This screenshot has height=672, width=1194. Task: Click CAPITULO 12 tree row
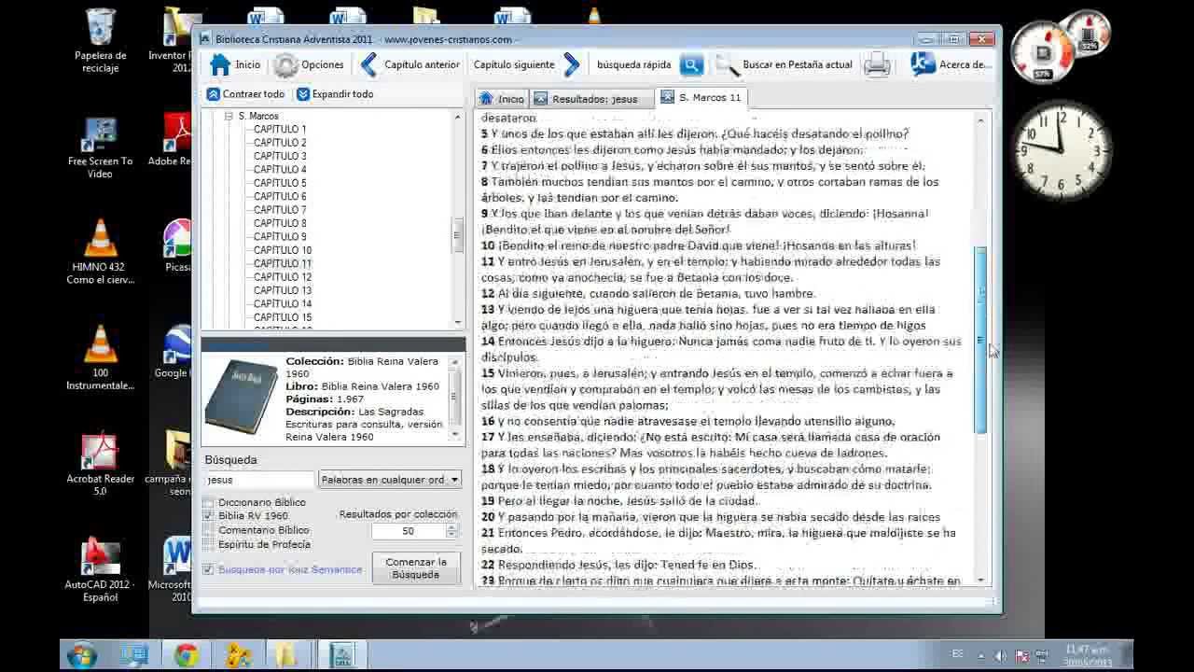point(283,276)
